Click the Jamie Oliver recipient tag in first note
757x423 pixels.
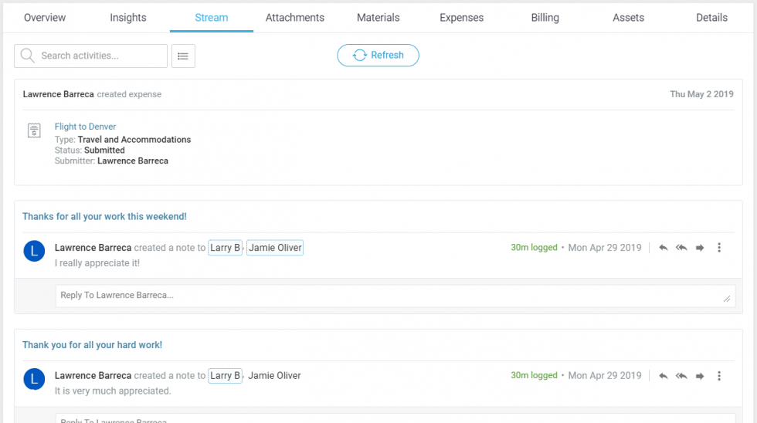point(275,248)
